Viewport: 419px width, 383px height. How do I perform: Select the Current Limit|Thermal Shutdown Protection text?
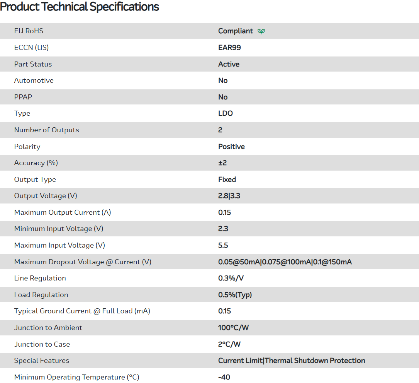click(x=291, y=361)
